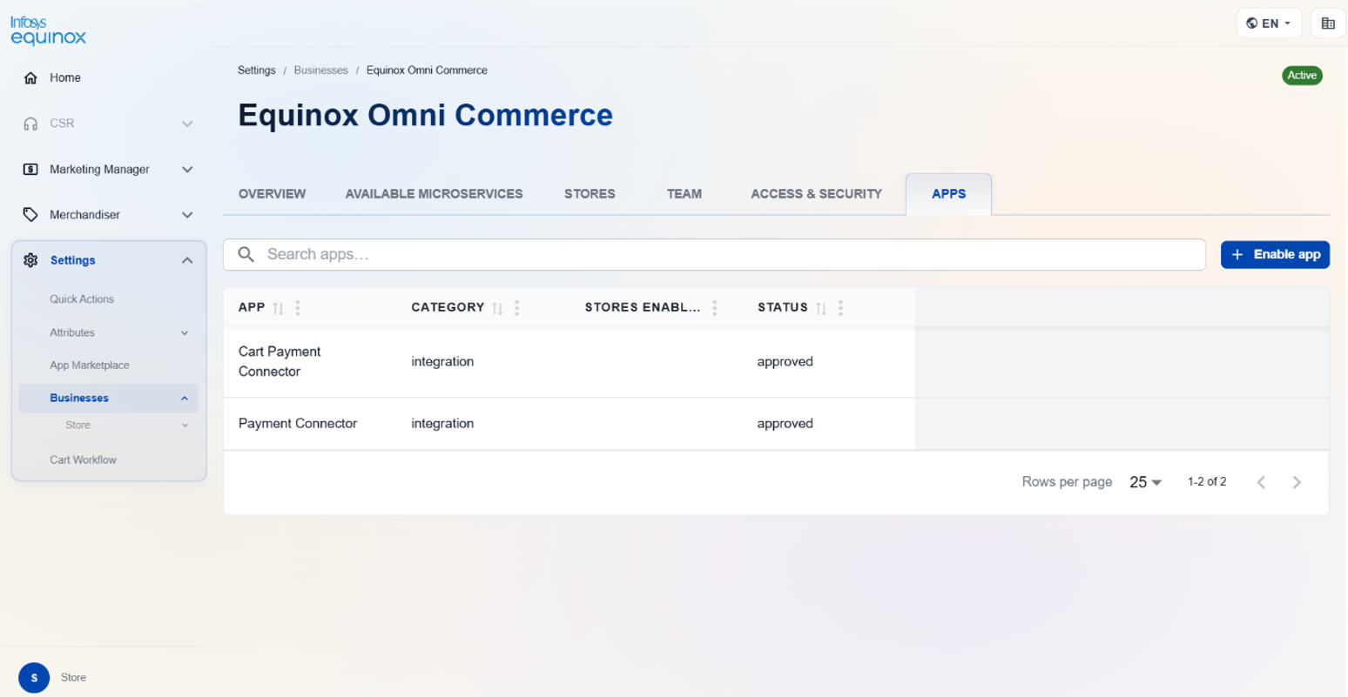This screenshot has width=1348, height=697.
Task: Click the Marketing Manager dollar icon
Action: click(30, 170)
